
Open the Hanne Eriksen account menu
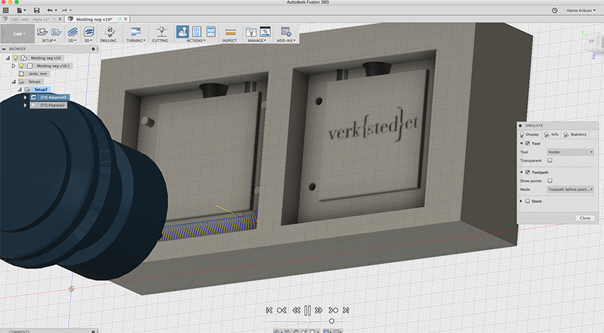pyautogui.click(x=581, y=11)
